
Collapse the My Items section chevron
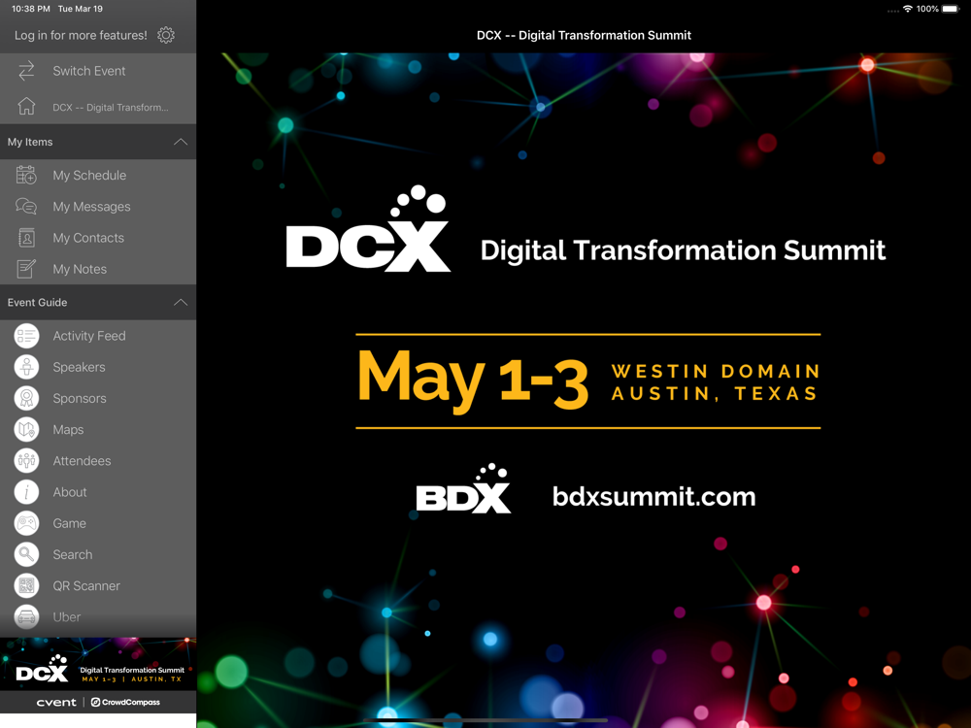(x=181, y=142)
